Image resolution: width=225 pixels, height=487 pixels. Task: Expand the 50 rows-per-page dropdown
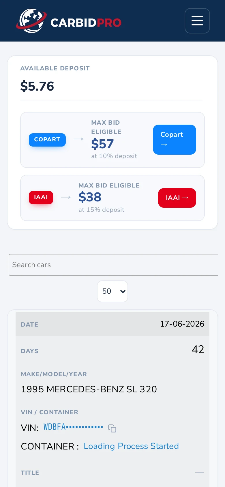(x=112, y=291)
